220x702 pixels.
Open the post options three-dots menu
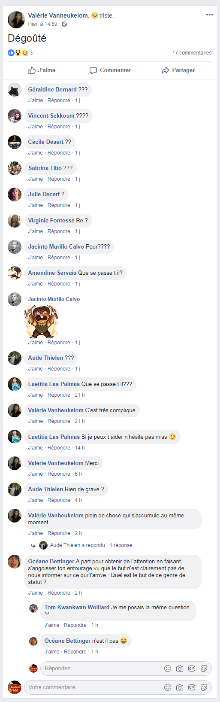(209, 15)
